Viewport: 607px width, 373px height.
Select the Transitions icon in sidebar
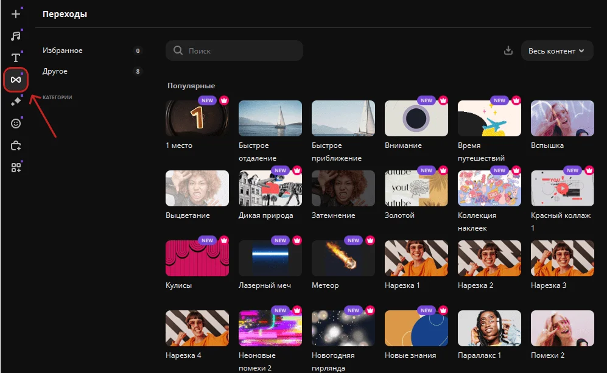(16, 80)
